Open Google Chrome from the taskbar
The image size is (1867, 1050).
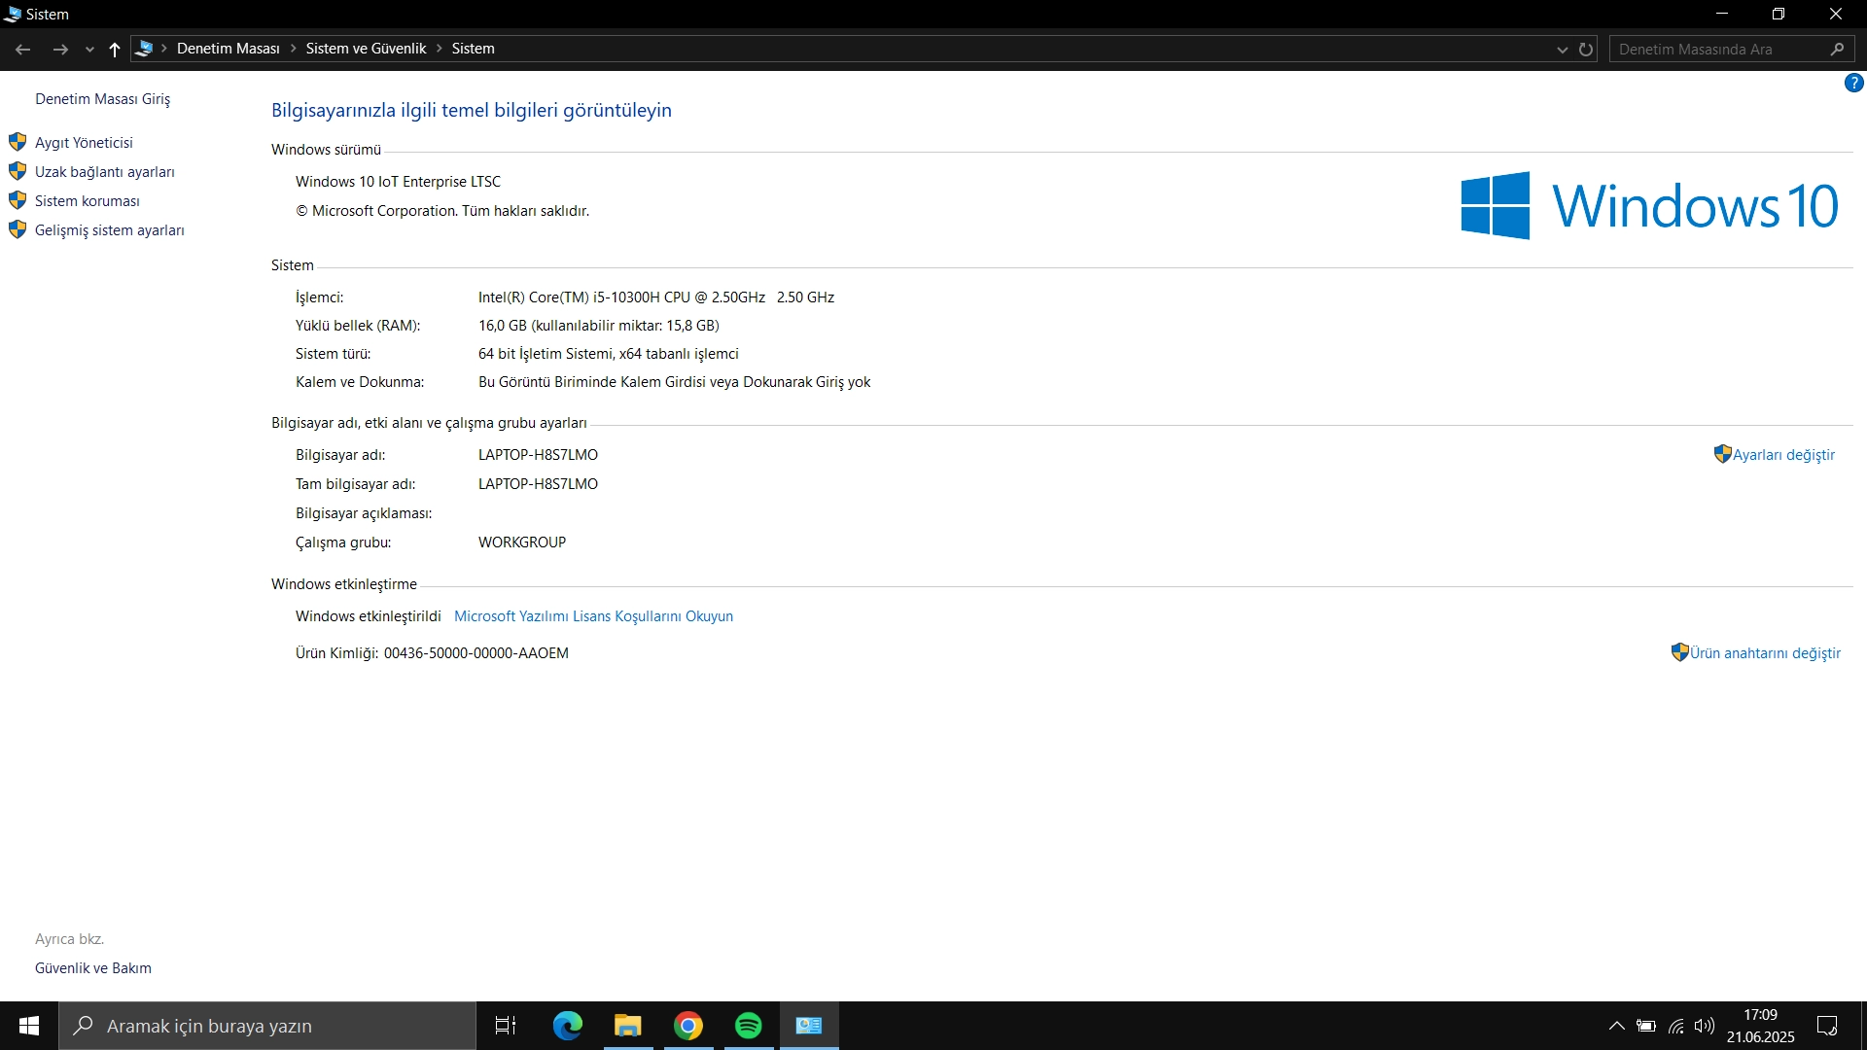(687, 1026)
